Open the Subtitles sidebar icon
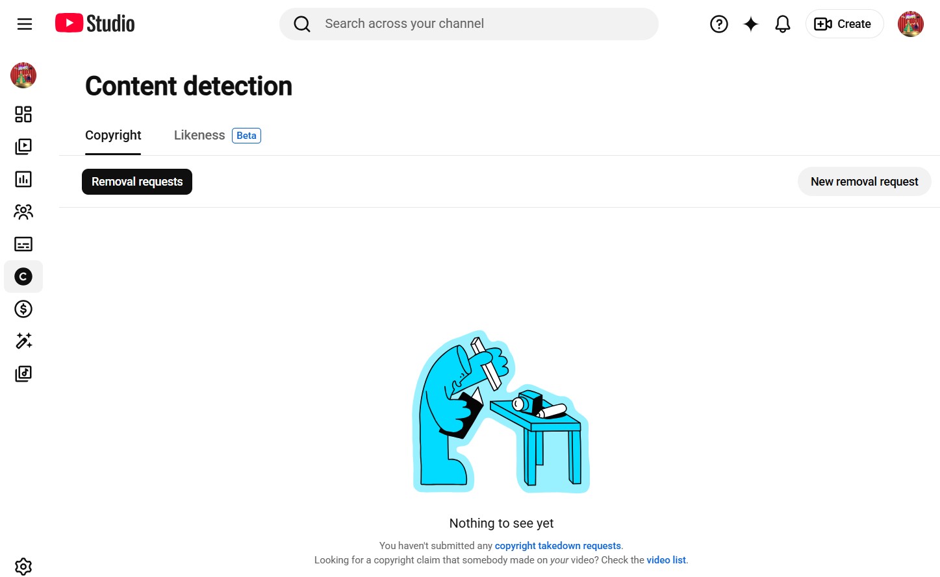Viewport: 940px width, 577px height. tap(23, 244)
